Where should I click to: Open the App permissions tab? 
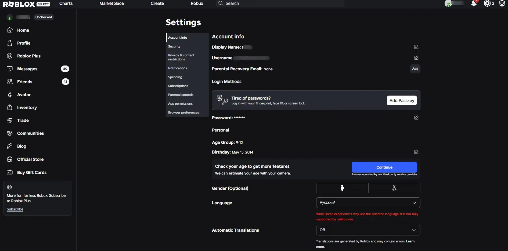[x=187, y=104]
